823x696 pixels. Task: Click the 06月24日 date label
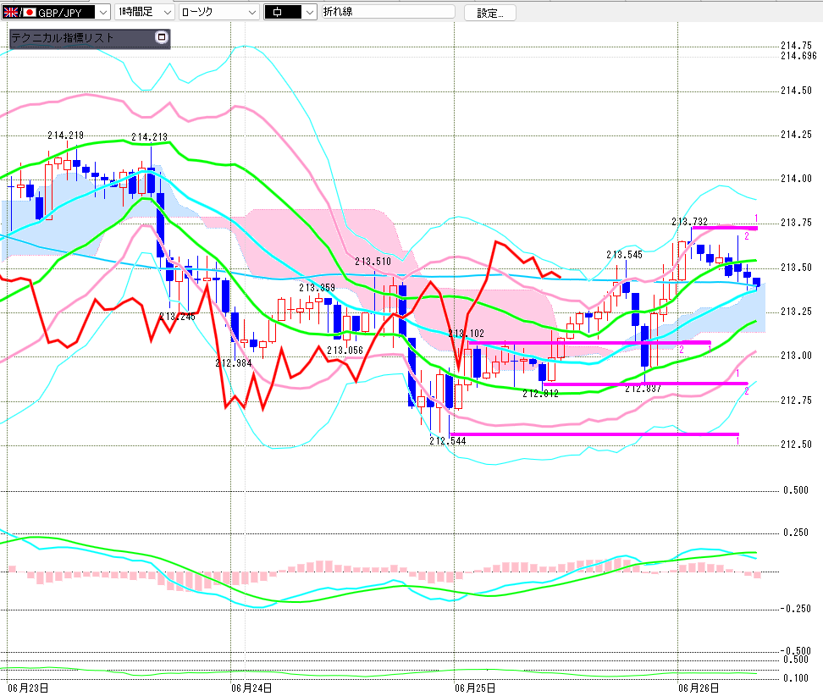[x=251, y=688]
